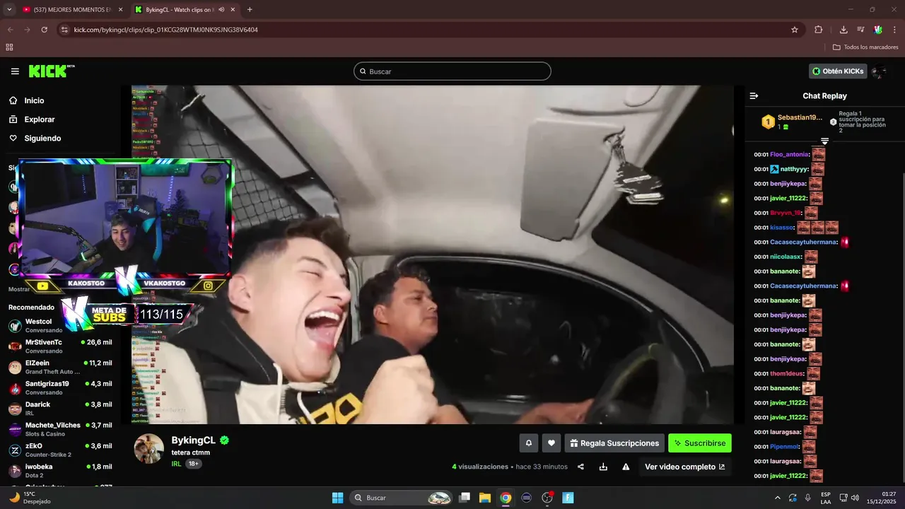Image resolution: width=905 pixels, height=509 pixels.
Task: Bookmark this page with star icon
Action: point(795,30)
